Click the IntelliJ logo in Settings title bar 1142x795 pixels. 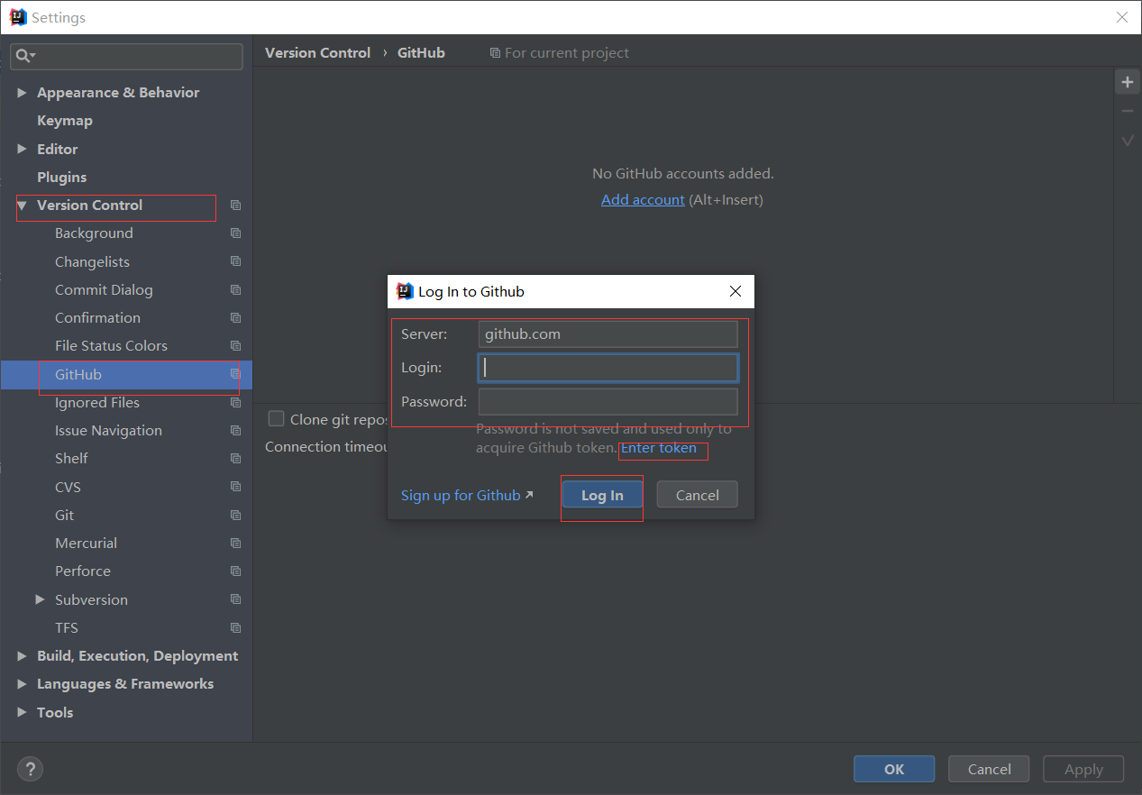click(18, 17)
